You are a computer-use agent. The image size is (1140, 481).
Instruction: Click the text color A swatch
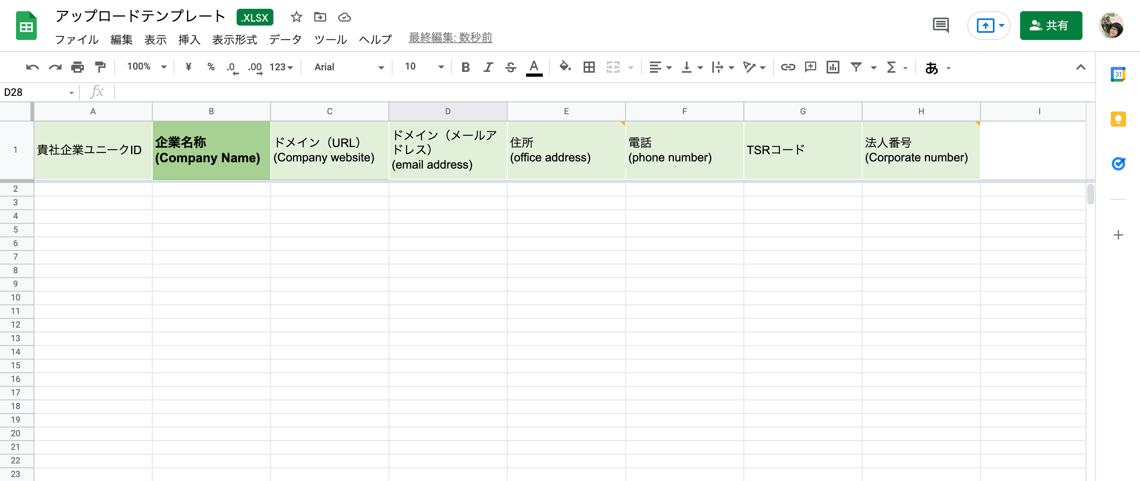tap(534, 67)
